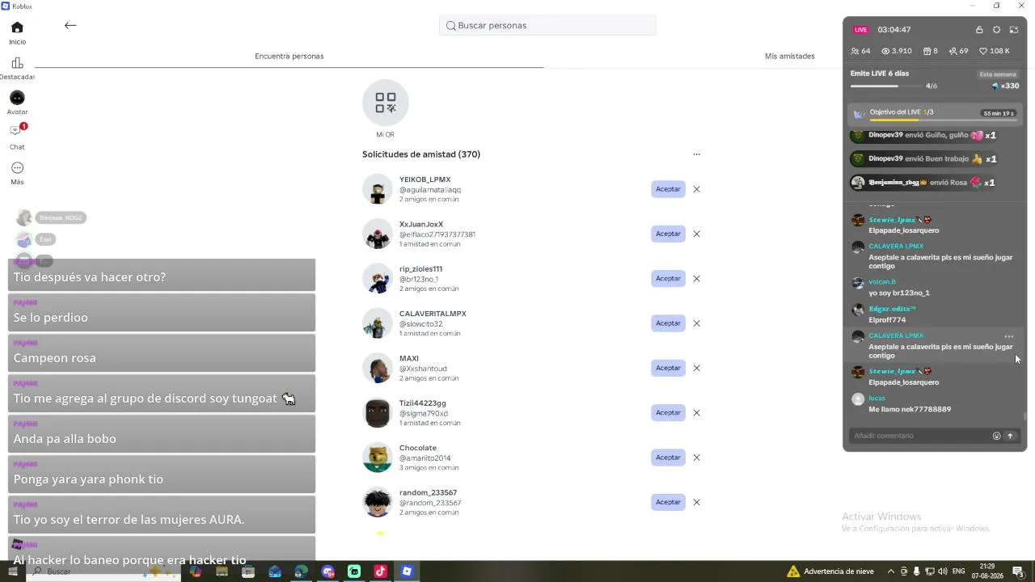Decline random_233567 friend request
The height and width of the screenshot is (582, 1035).
click(696, 502)
